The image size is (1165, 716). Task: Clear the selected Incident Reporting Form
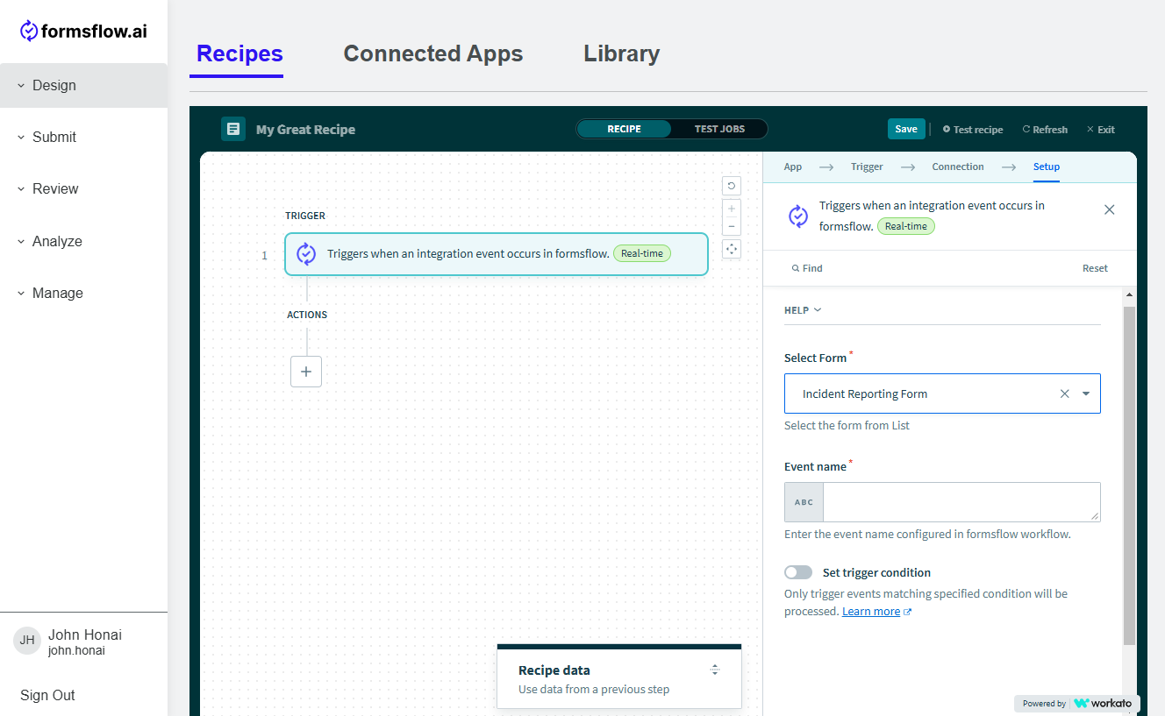click(1065, 393)
